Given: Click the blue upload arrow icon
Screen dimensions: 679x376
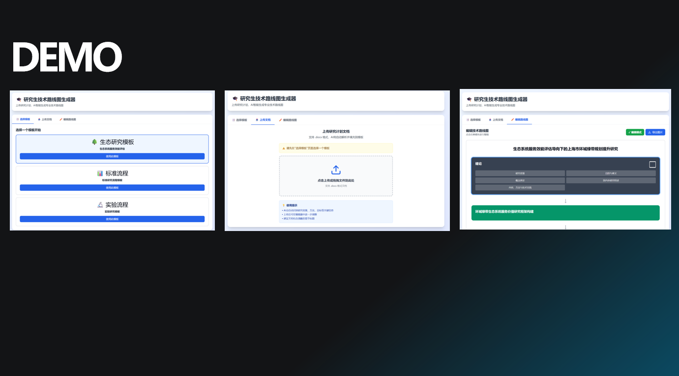Looking at the screenshot, I should point(336,170).
